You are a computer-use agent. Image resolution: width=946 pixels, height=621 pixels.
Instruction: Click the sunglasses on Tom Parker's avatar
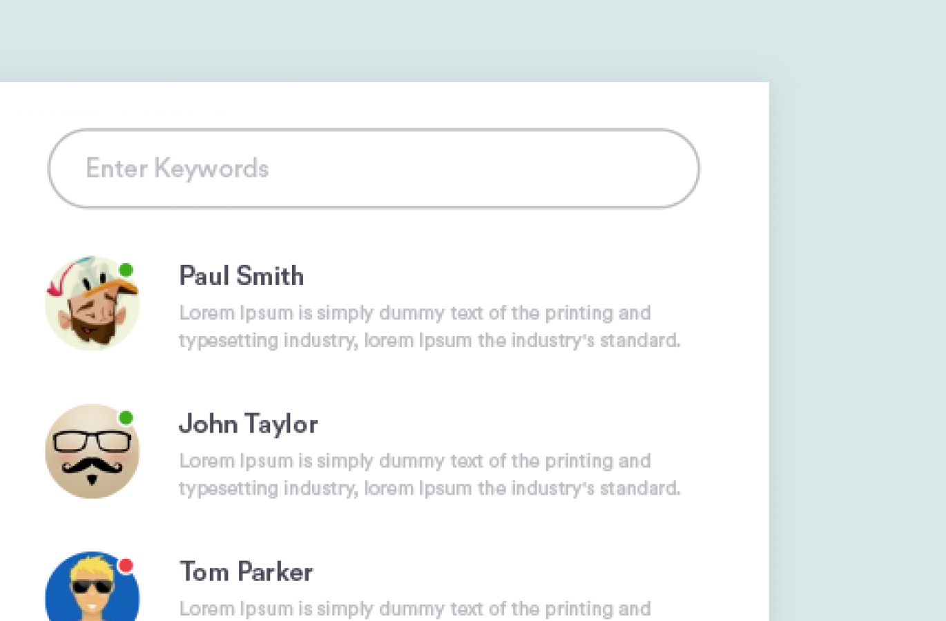coord(93,587)
